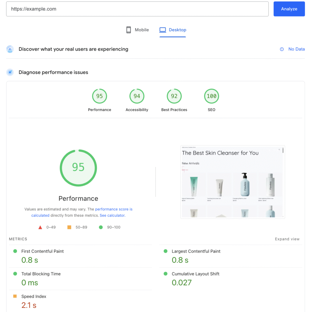
Task: Open the Expand view option
Action: (x=287, y=239)
